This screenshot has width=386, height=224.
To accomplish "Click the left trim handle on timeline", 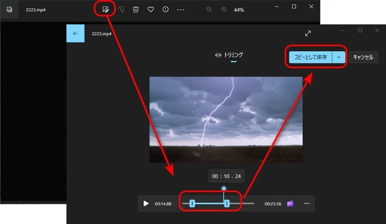I will click(192, 204).
